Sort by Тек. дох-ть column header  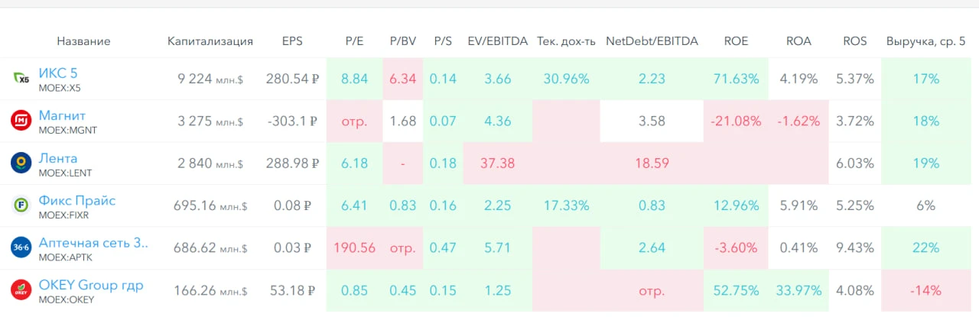[x=566, y=41]
